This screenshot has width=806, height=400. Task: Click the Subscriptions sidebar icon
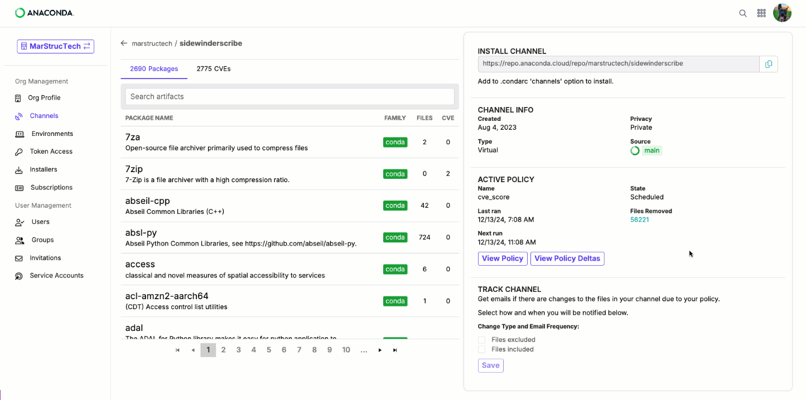[20, 188]
